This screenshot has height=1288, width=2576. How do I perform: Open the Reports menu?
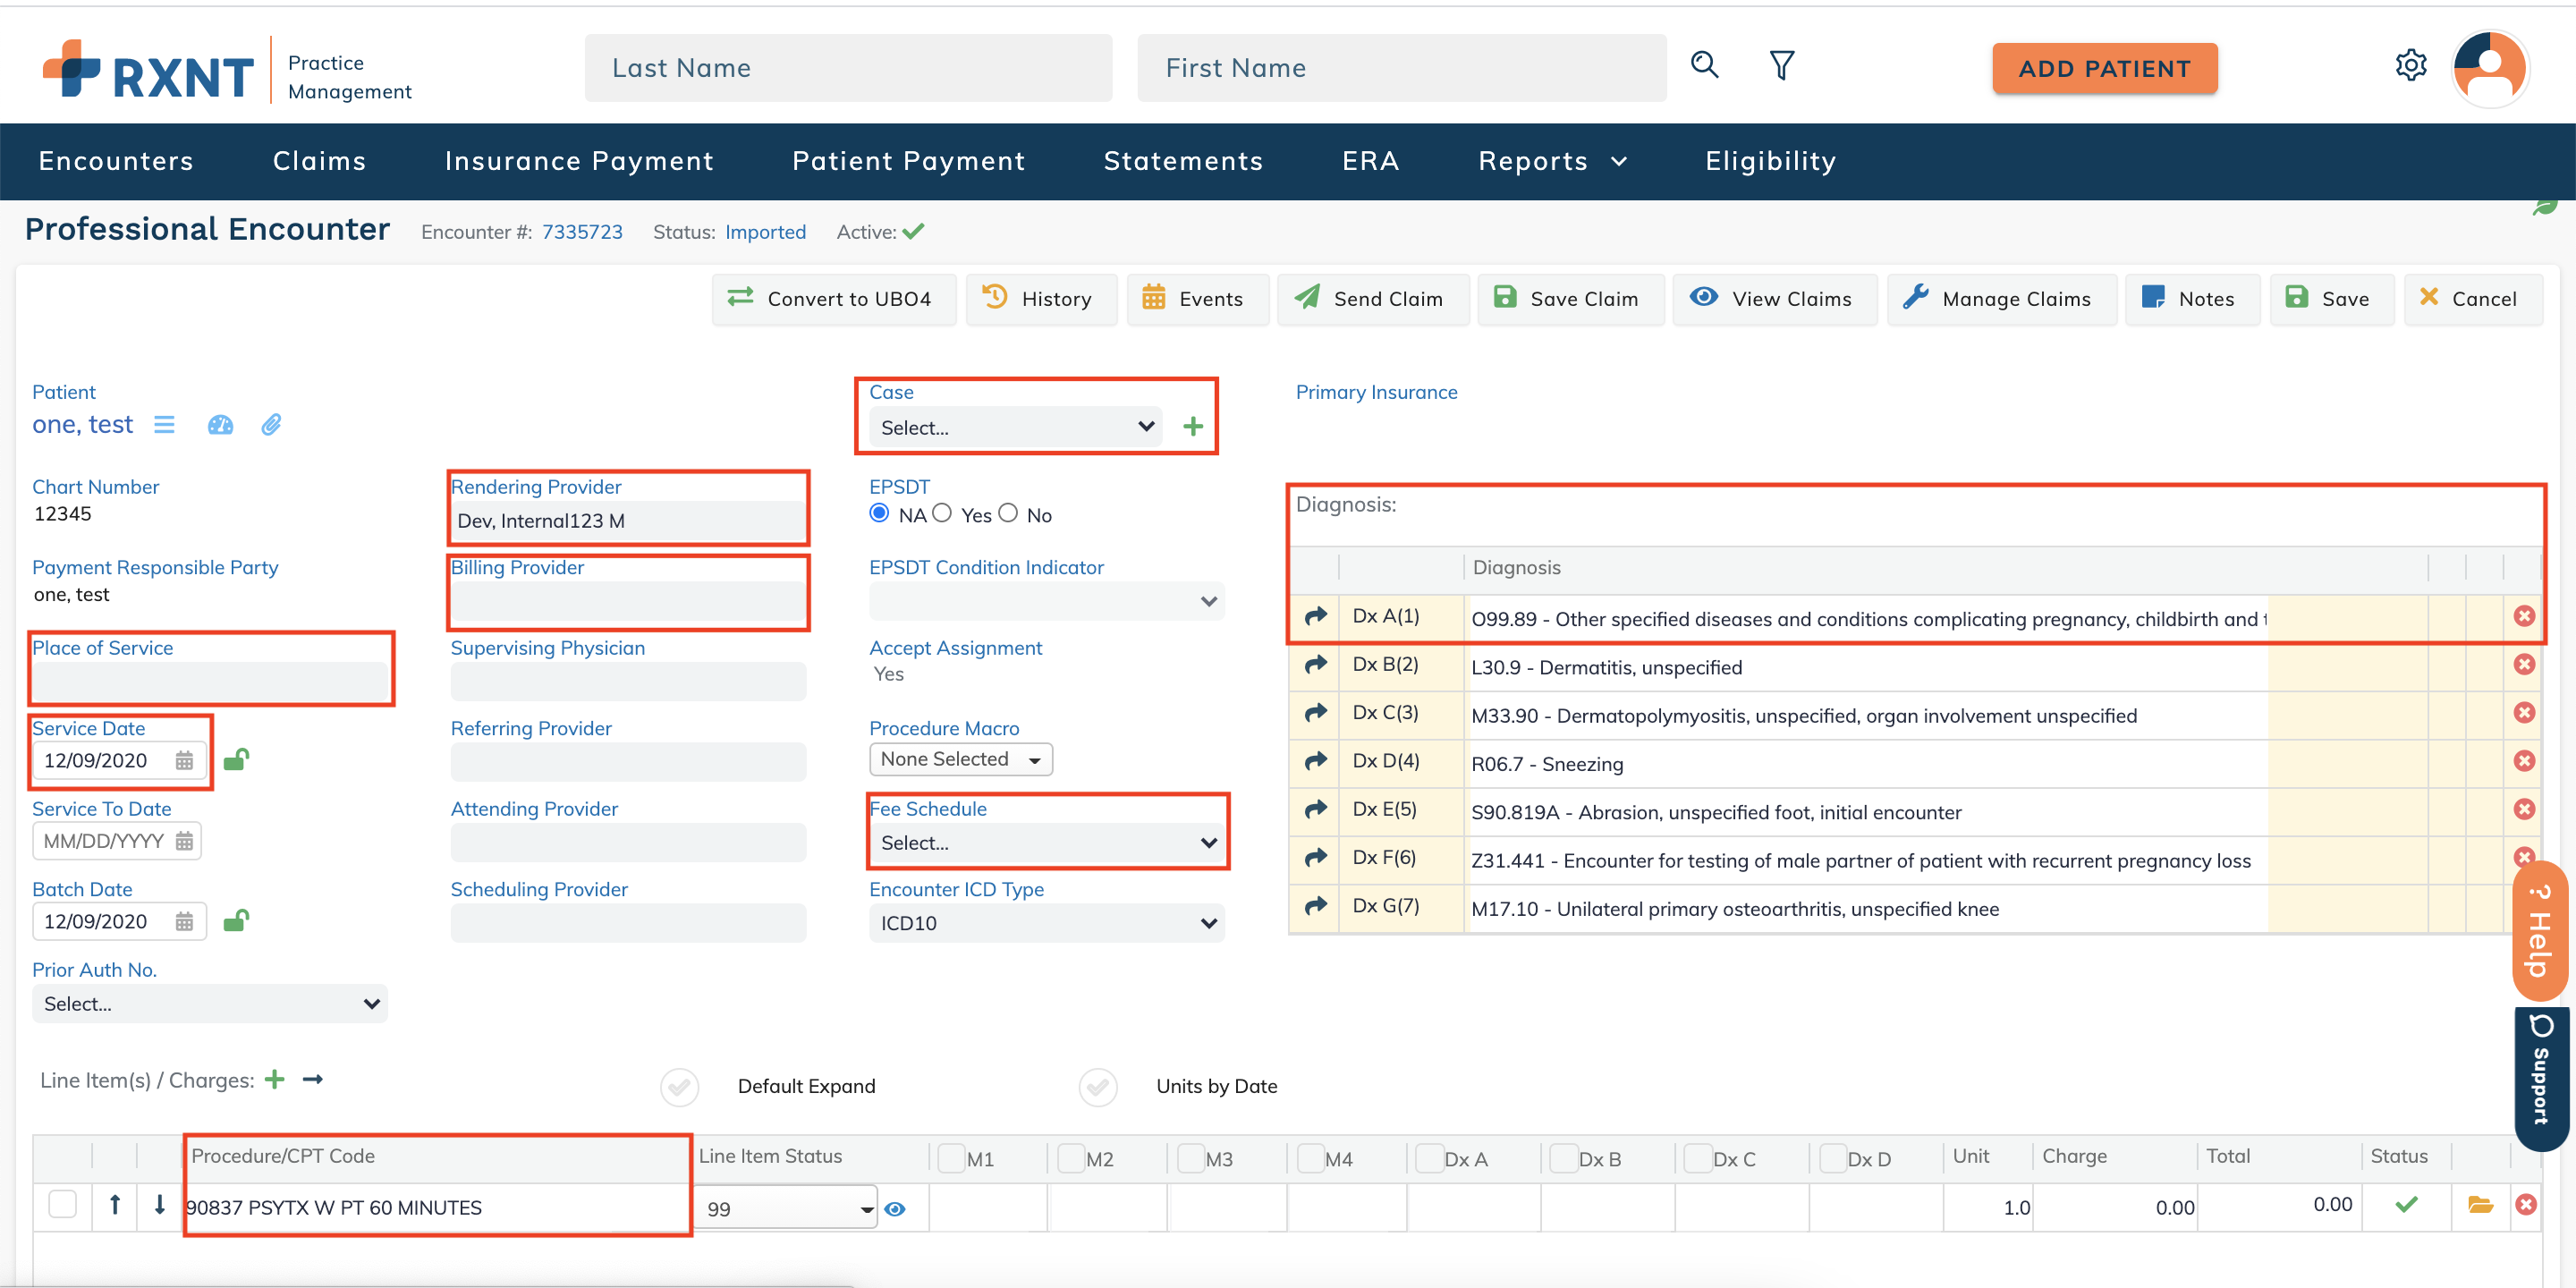click(x=1552, y=161)
